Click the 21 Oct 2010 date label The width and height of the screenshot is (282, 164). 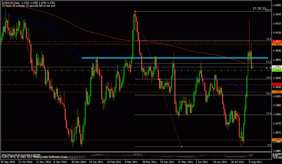(26, 162)
